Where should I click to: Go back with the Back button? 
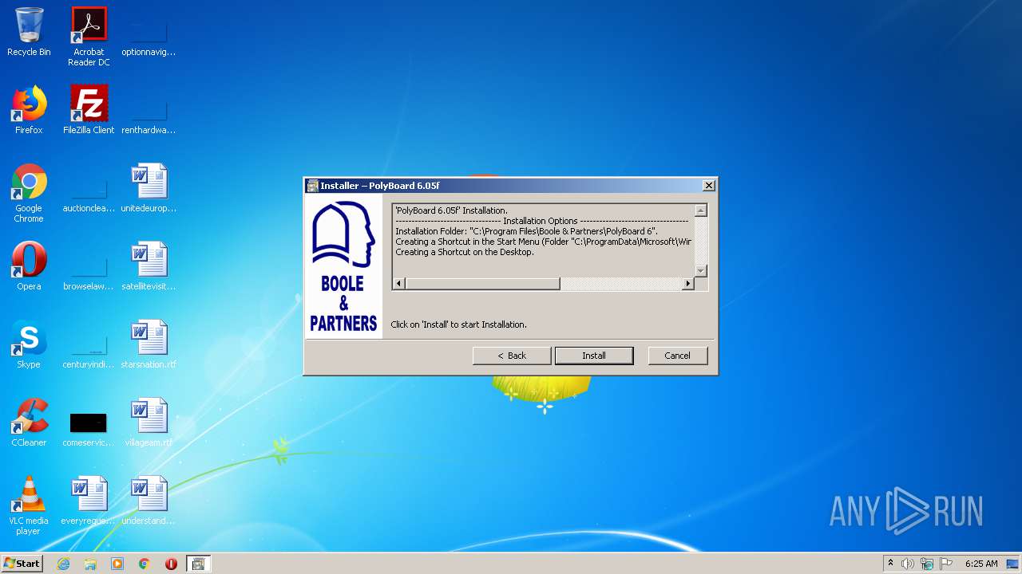tap(512, 356)
